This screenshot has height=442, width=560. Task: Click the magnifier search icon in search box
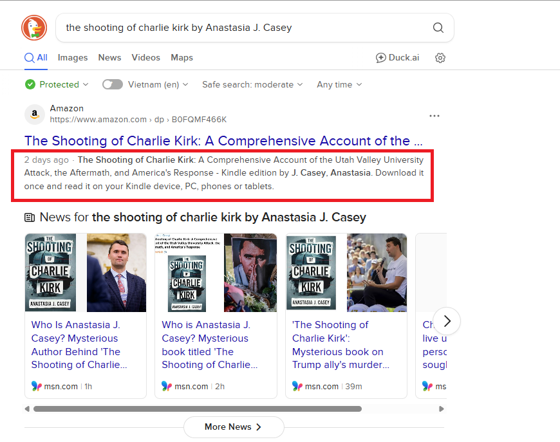438,28
